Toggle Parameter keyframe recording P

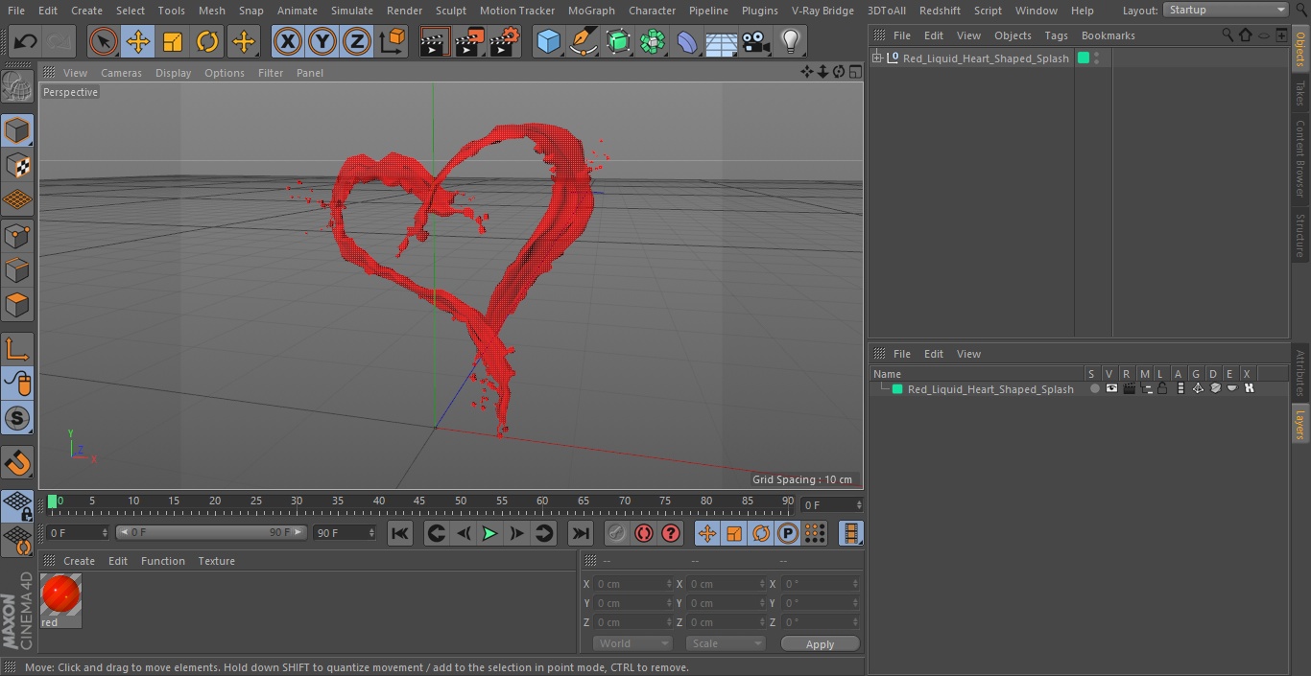788,533
